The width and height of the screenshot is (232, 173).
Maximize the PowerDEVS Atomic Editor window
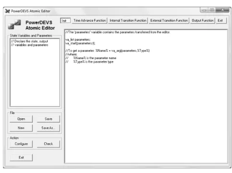click(212, 10)
